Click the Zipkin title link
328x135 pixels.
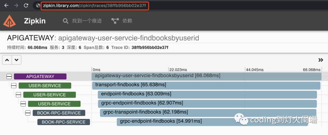tap(35, 21)
